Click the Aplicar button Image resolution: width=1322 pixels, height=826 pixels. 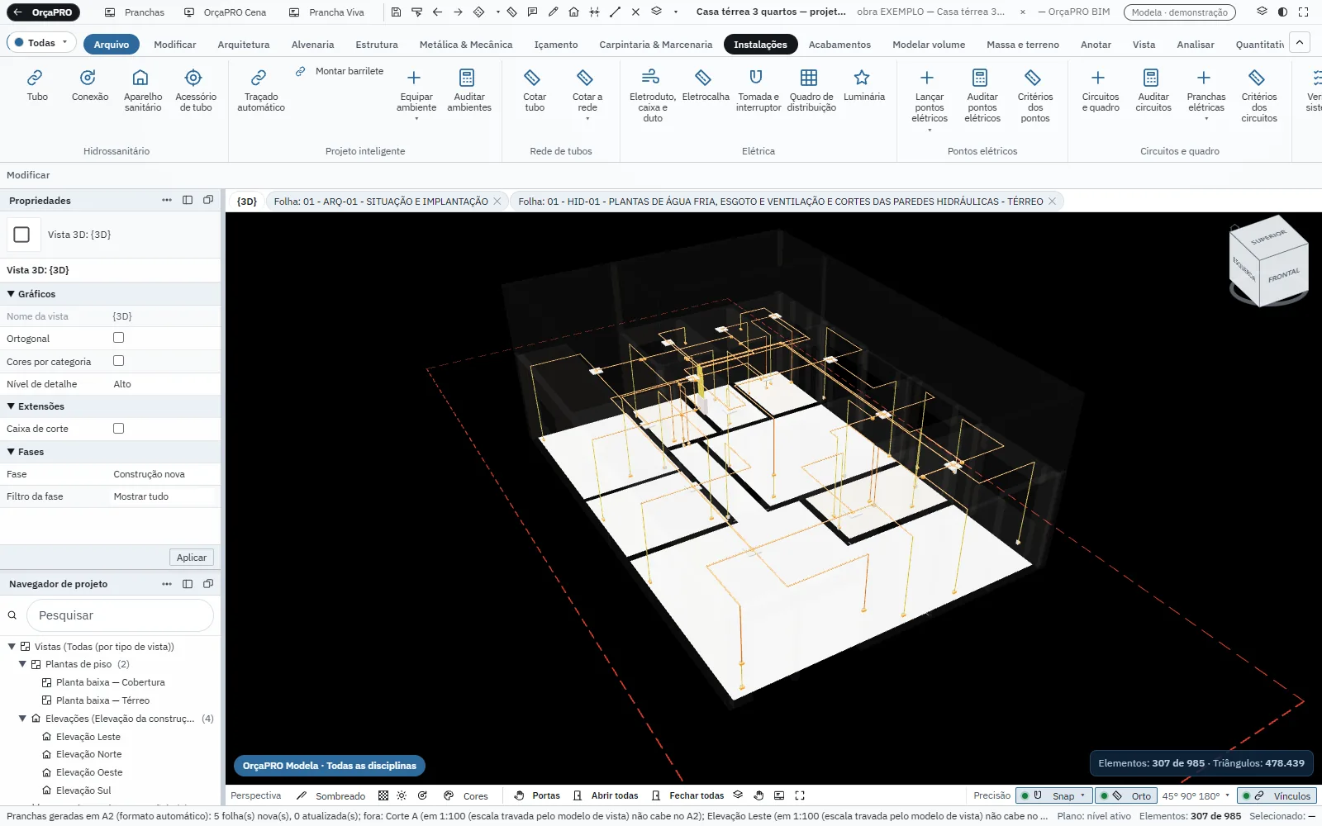pos(192,558)
